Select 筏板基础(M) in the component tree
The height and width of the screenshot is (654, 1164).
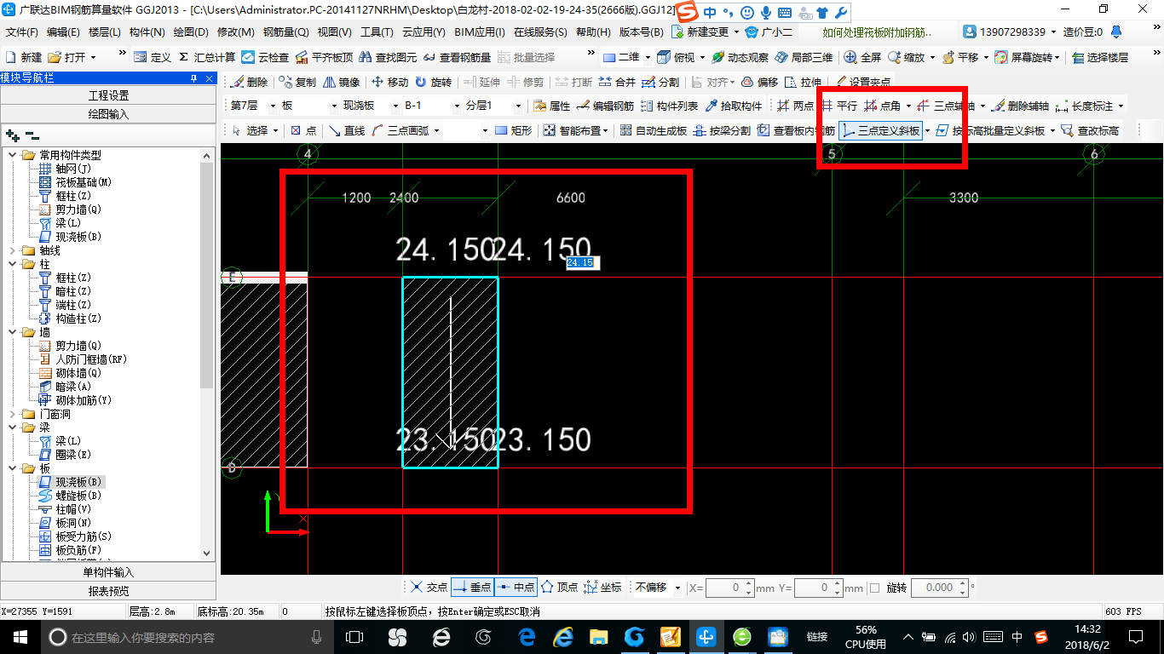click(x=76, y=182)
